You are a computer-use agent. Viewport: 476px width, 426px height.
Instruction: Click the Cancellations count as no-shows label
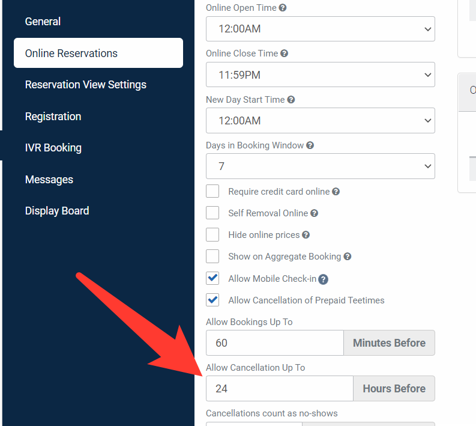pos(272,413)
